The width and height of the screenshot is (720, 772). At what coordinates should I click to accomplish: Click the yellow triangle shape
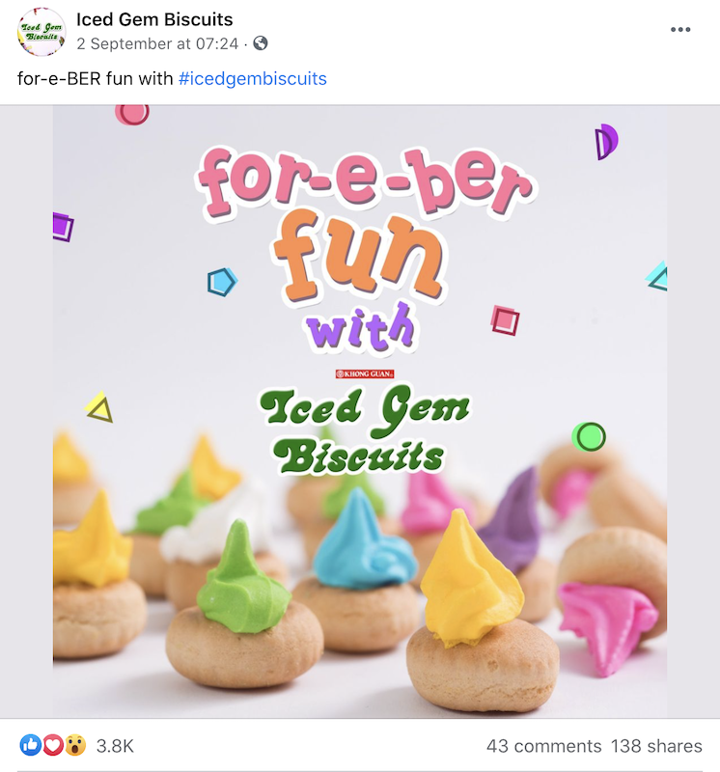(99, 407)
